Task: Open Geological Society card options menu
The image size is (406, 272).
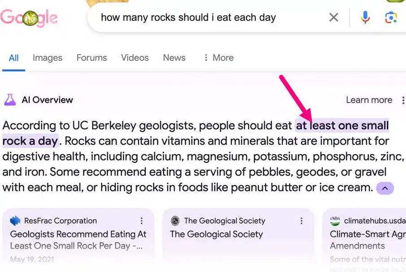Action: 301,220
